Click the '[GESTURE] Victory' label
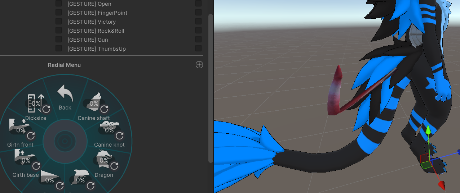Screen dimensions: 460x193 pyautogui.click(x=92, y=22)
